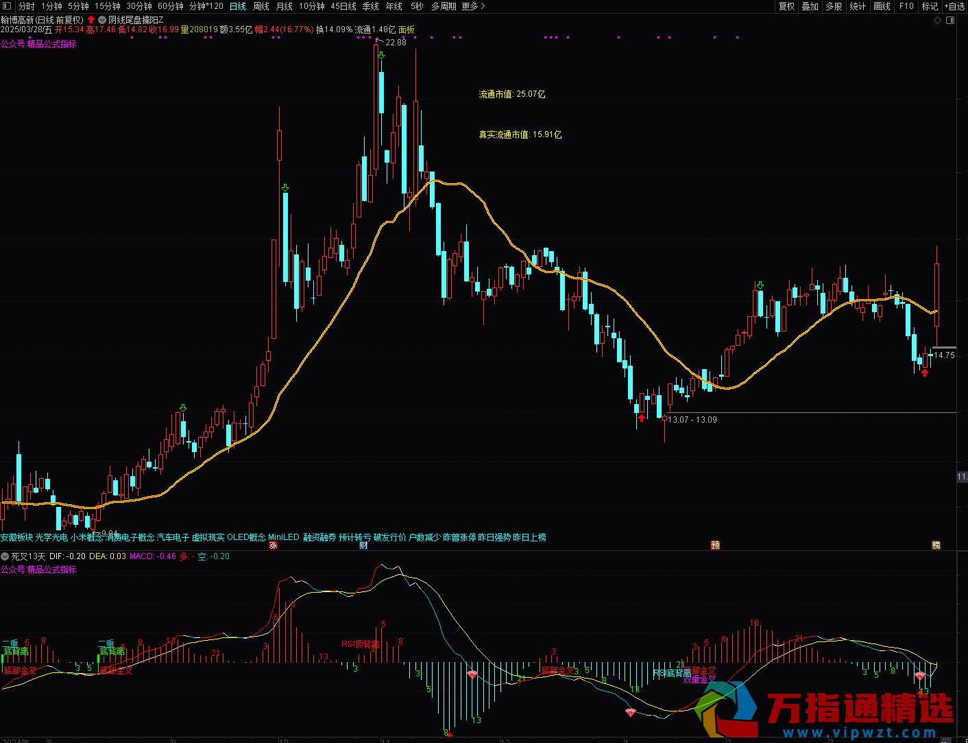Click indicator name 阴线尾盘擒阳Z

(x=136, y=20)
